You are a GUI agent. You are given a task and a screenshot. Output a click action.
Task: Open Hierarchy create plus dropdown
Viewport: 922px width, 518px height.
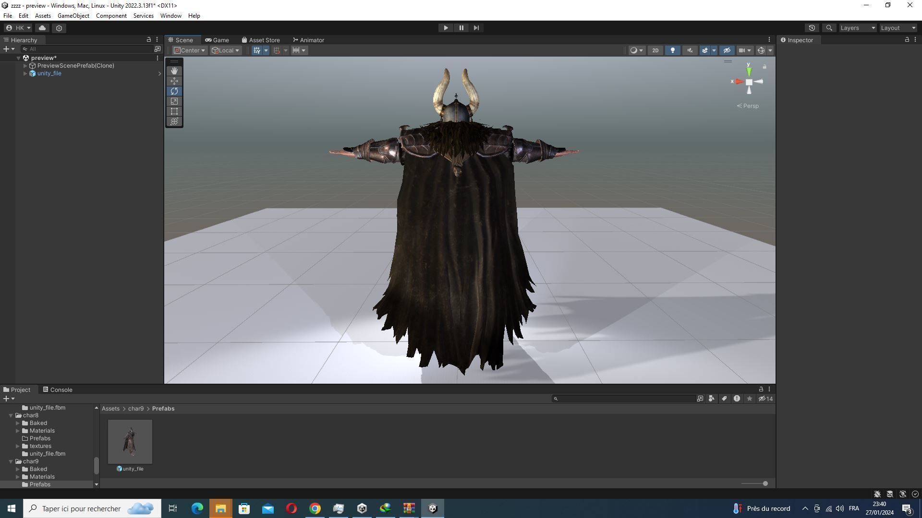pyautogui.click(x=9, y=49)
